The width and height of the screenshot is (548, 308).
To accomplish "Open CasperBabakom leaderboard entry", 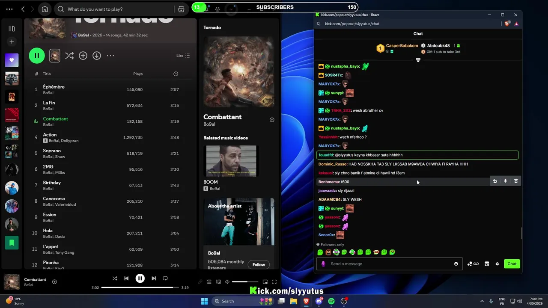I will click(x=397, y=48).
